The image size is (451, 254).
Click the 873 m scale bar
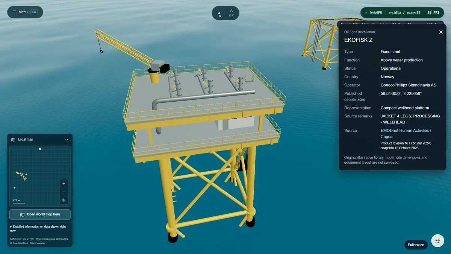point(19,201)
